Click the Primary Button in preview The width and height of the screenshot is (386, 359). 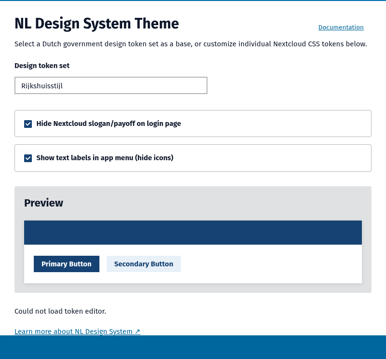(x=67, y=264)
